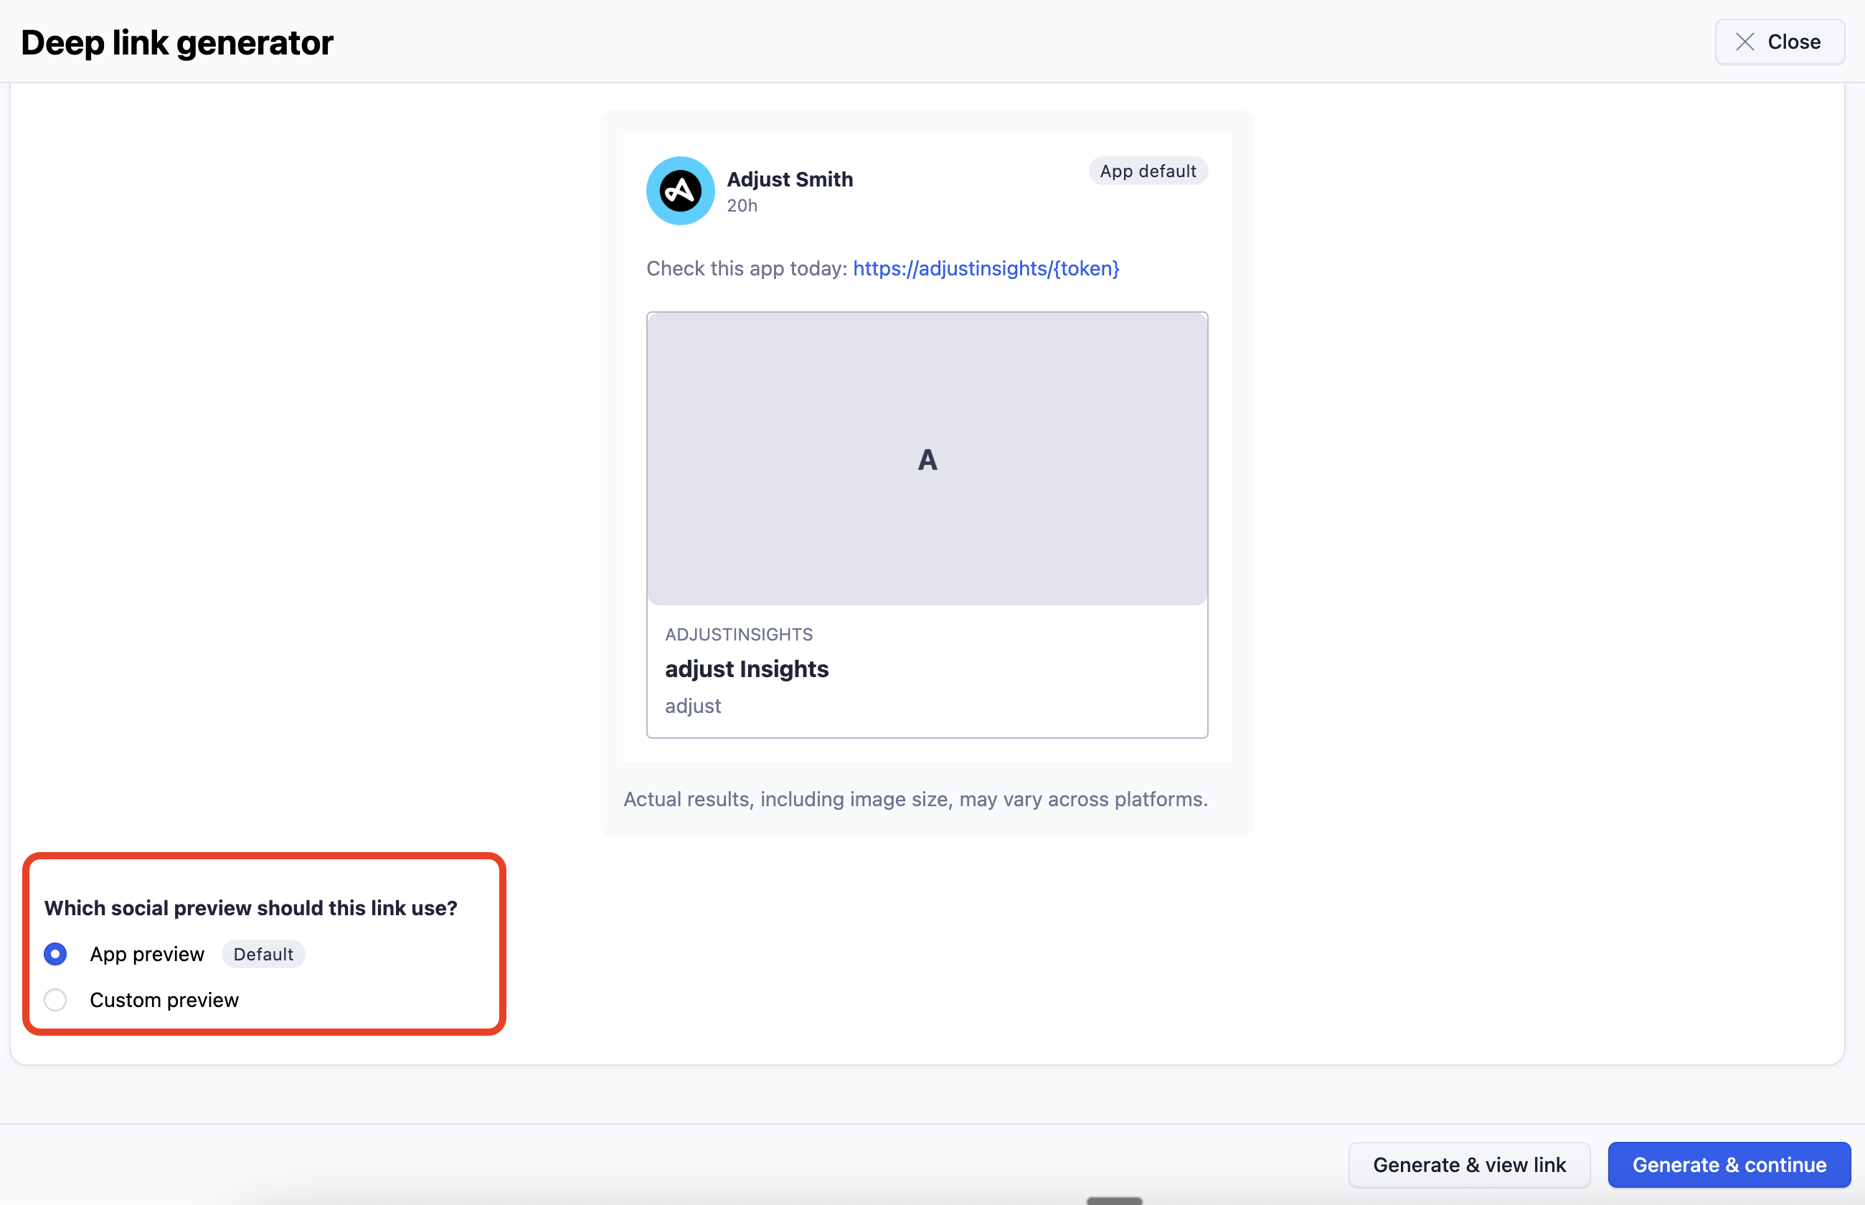The image size is (1865, 1205).
Task: Click the Default tag beside App preview
Action: point(263,954)
